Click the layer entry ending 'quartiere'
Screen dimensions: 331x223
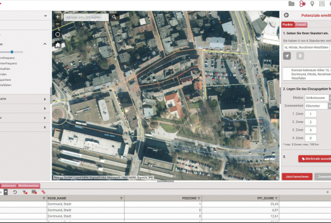click(5, 80)
